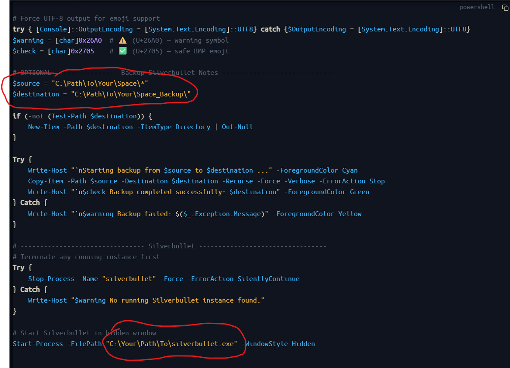Click the SilentlyContinue error action value
Image resolution: width=510 pixels, height=368 pixels.
point(268,279)
